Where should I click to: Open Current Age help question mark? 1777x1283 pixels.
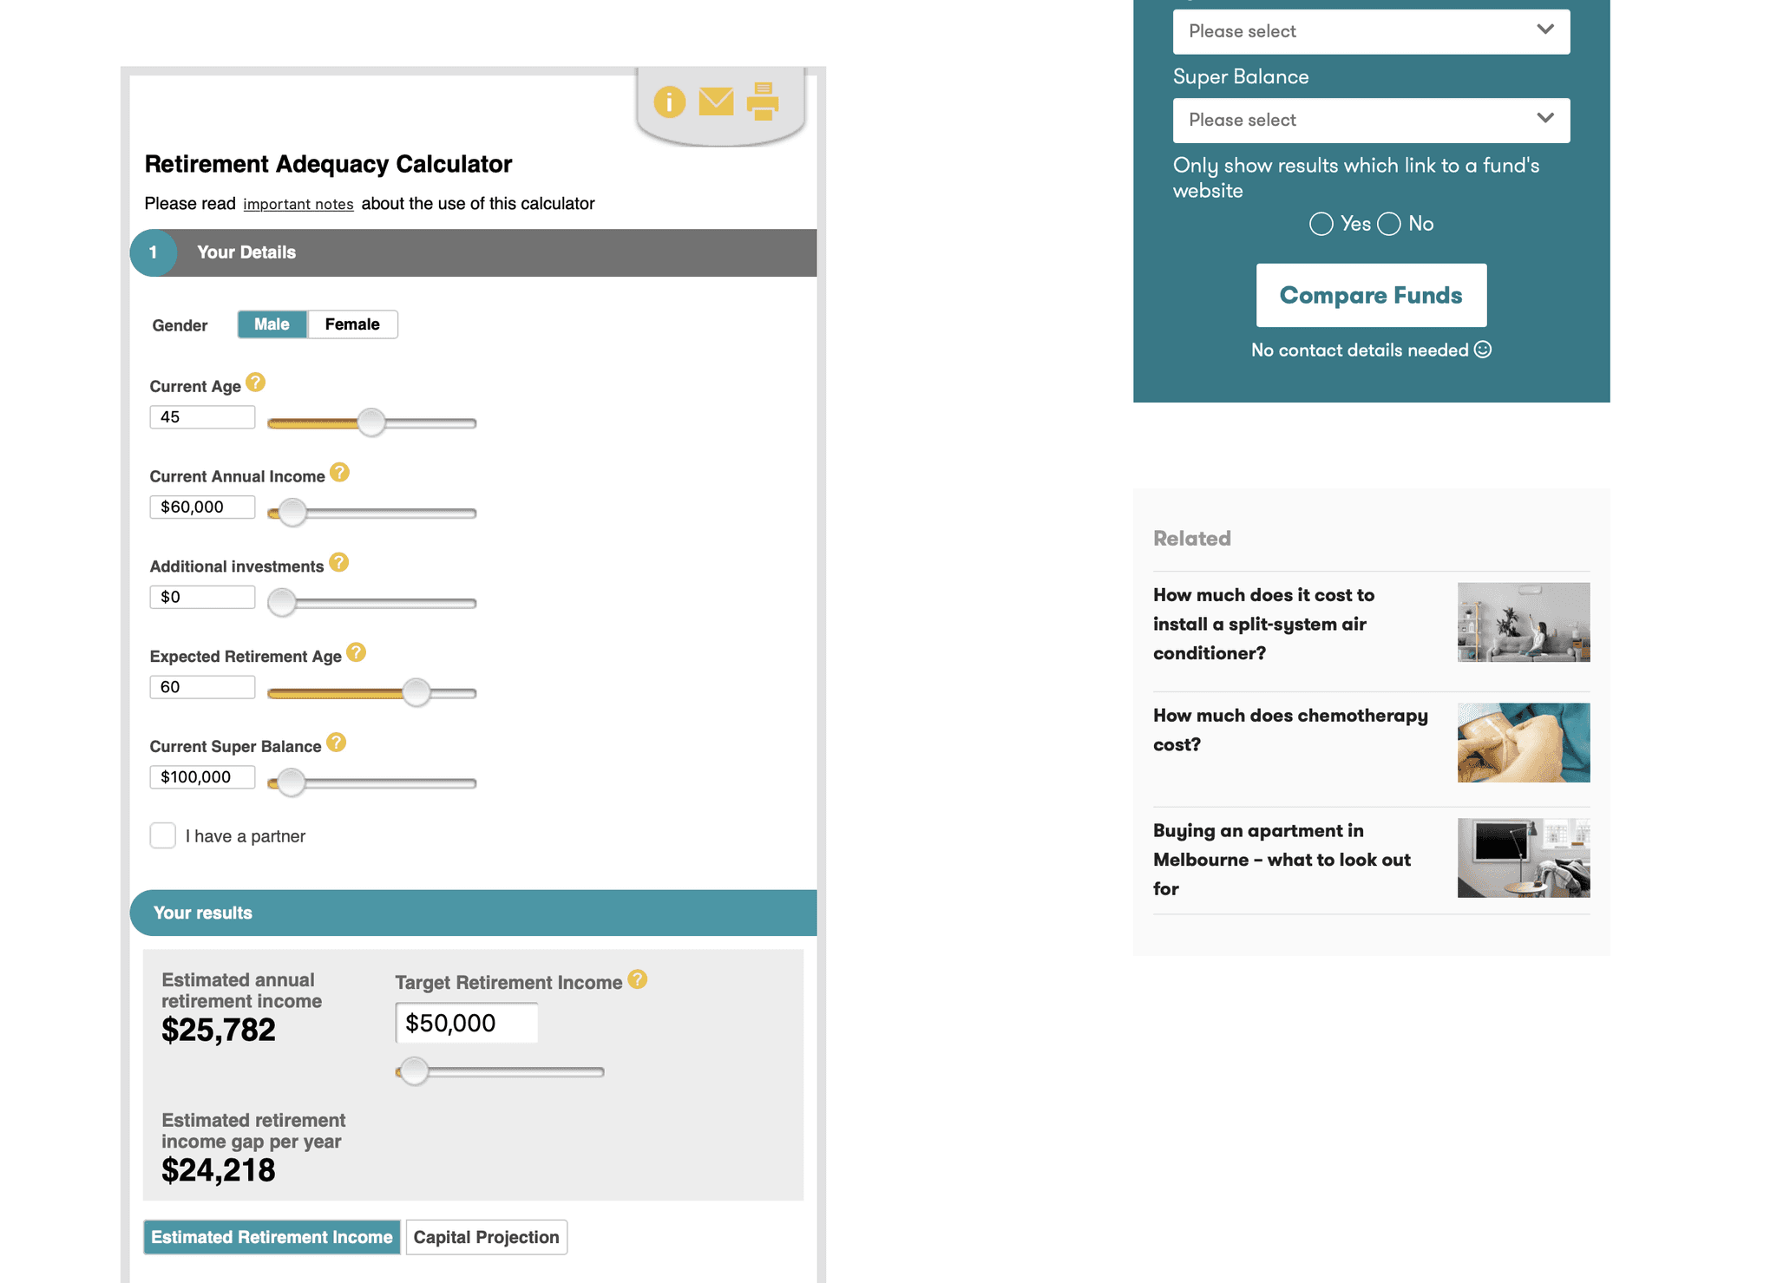(255, 383)
